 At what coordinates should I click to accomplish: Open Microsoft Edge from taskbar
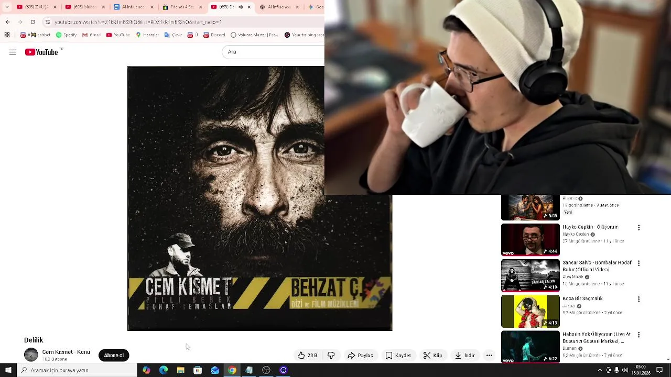pyautogui.click(x=164, y=370)
